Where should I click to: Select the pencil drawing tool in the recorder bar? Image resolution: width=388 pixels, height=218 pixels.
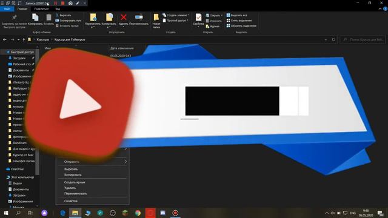78,3
